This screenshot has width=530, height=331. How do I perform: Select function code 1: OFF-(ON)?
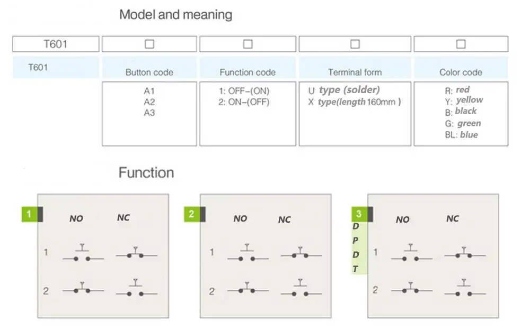click(x=244, y=91)
